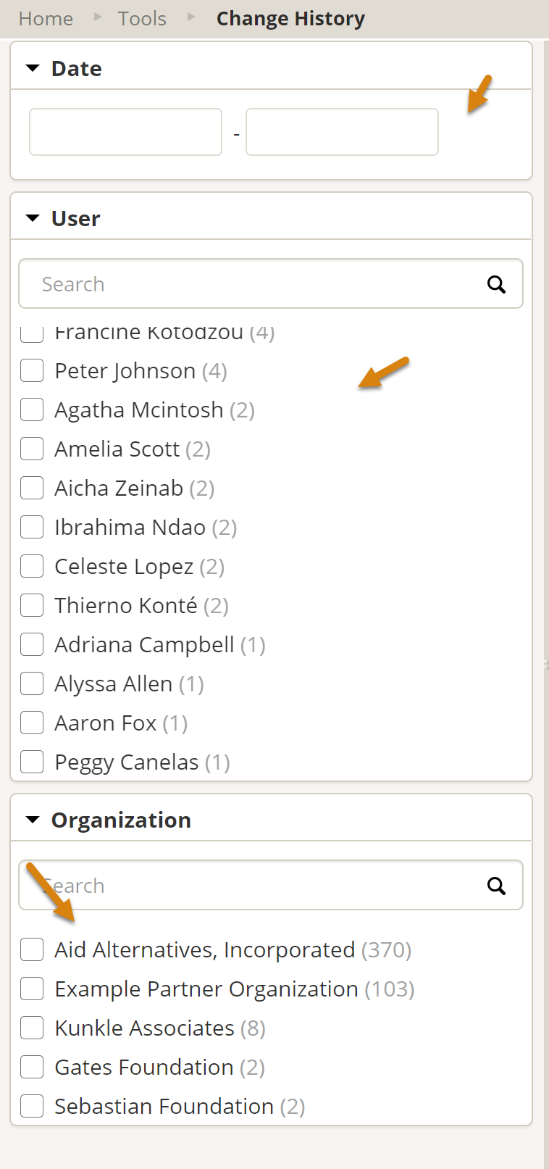This screenshot has height=1169, width=549.
Task: Enable the Aid Alternatives, Incorporated filter
Action: 32,949
